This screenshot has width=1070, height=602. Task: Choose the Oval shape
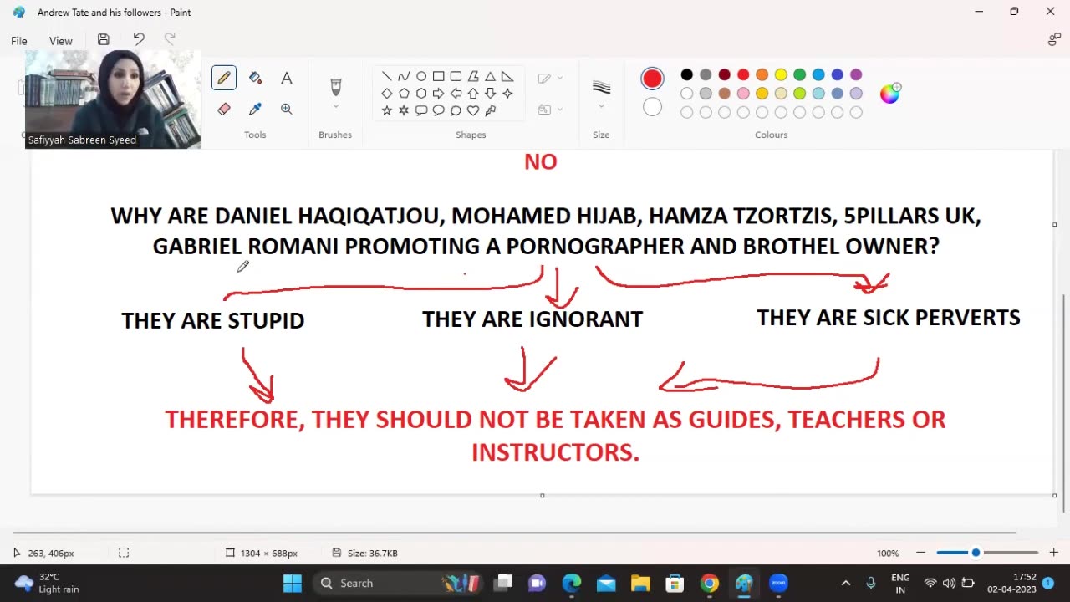tap(421, 76)
